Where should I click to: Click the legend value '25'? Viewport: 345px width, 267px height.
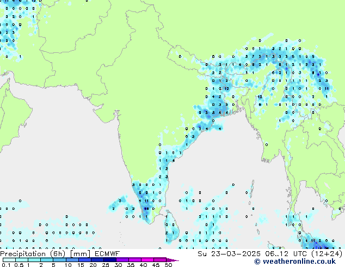106,265
